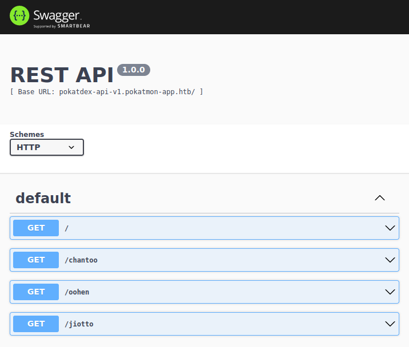Click the green Swagger logo icon

coord(19,16)
